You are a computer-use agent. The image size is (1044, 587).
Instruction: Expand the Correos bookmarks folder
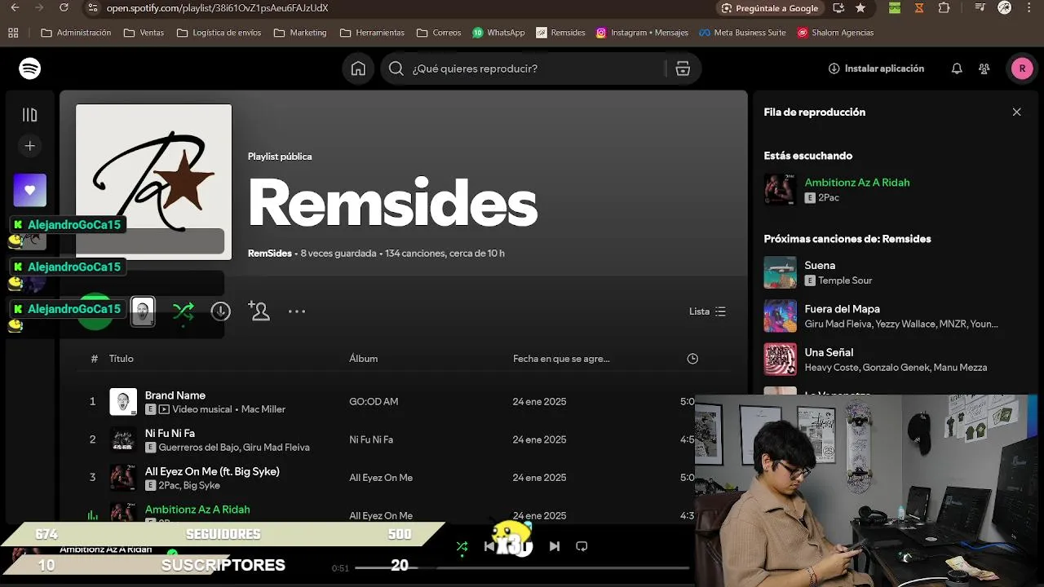click(439, 33)
